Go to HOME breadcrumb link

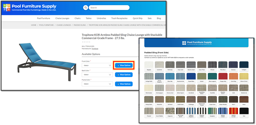pyautogui.click(x=34, y=25)
